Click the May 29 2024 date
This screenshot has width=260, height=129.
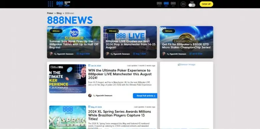point(96,107)
